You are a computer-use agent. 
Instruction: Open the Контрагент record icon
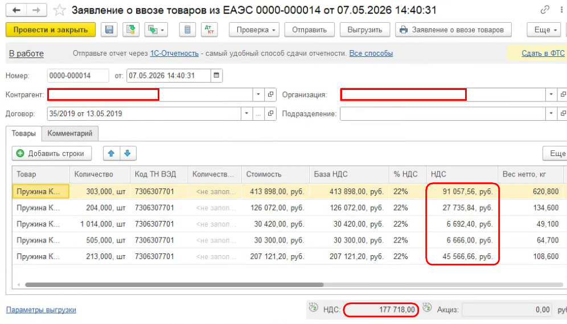click(x=270, y=95)
